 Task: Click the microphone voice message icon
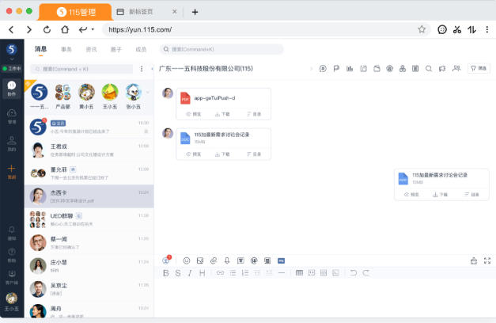pyautogui.click(x=227, y=260)
